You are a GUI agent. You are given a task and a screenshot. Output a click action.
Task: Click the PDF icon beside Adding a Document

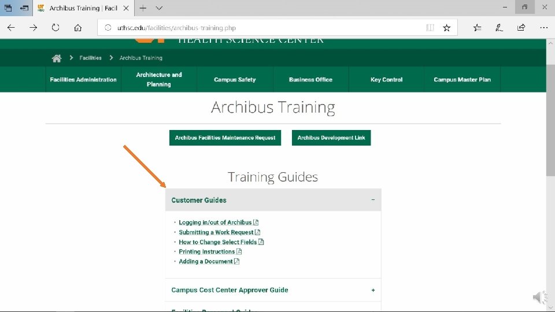[x=237, y=261]
